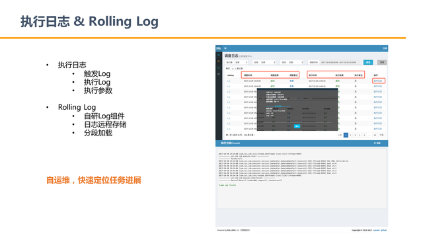This screenshot has width=423, height=238.
Task: Click the orange circle icon in the sidebar
Action: [219, 61]
